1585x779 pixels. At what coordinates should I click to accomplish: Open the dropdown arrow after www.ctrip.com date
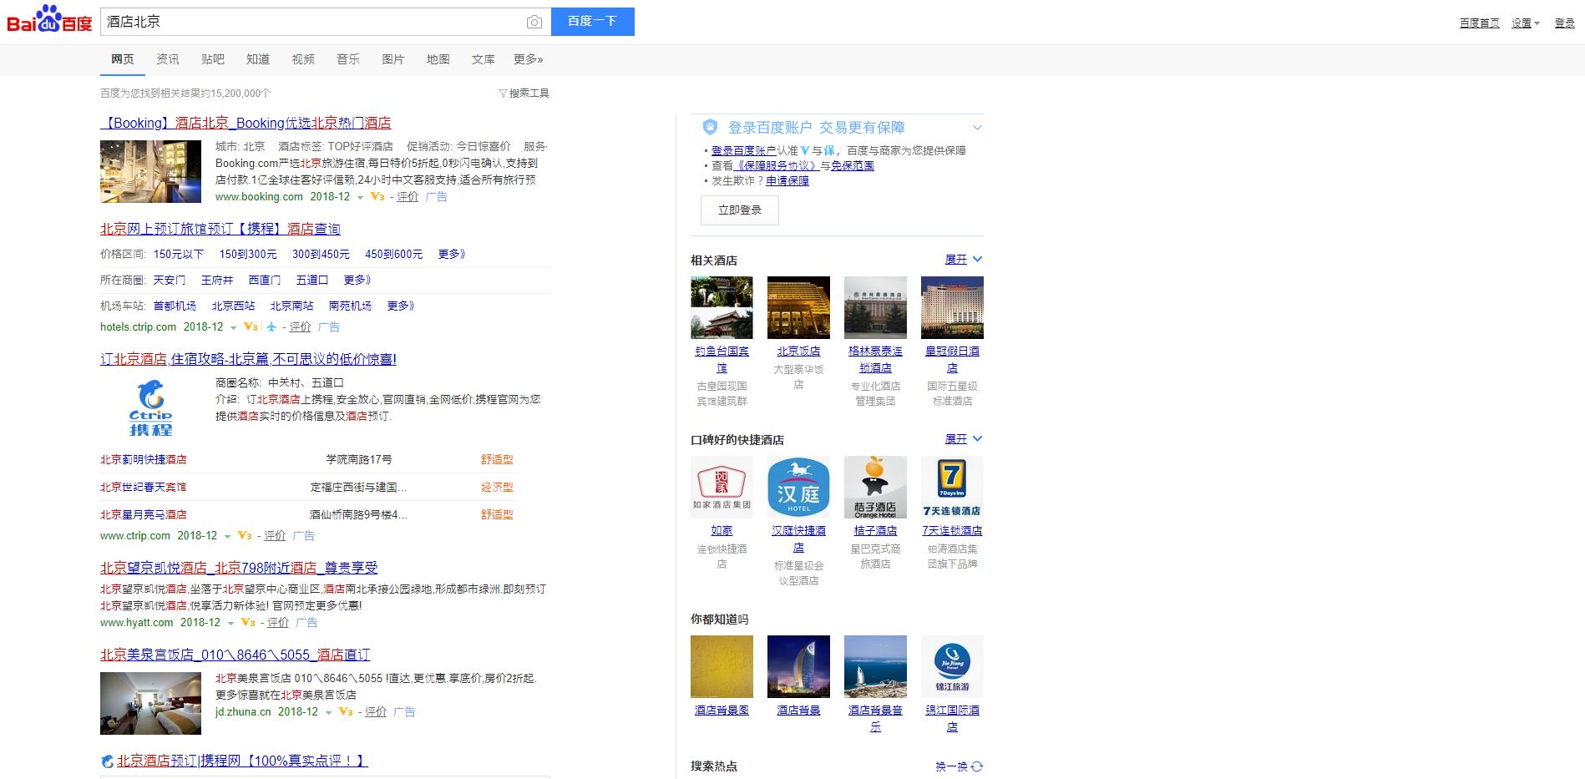(227, 537)
